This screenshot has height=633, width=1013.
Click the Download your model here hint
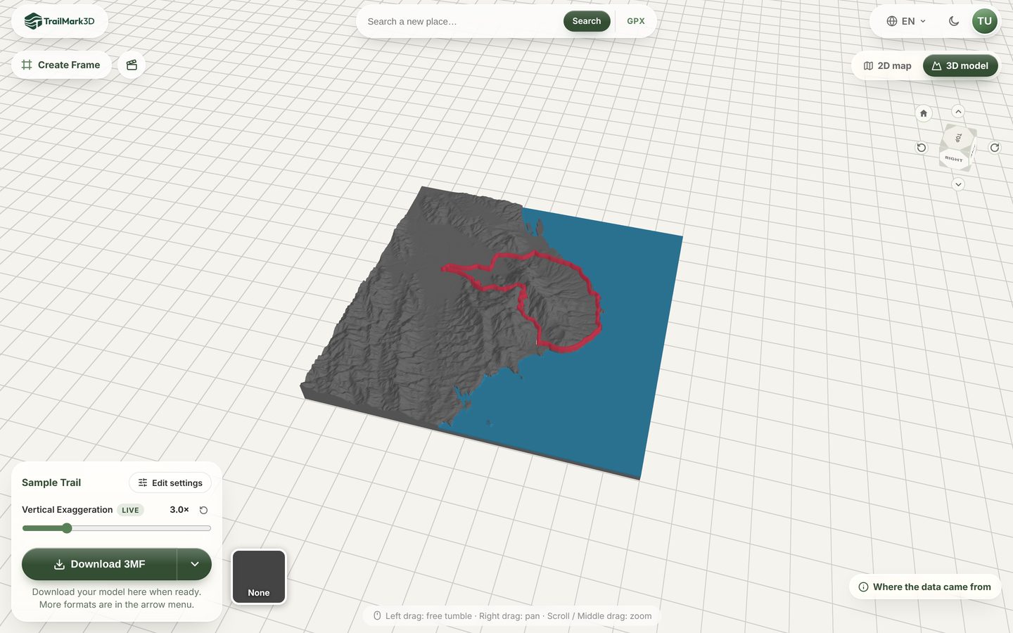(117, 599)
